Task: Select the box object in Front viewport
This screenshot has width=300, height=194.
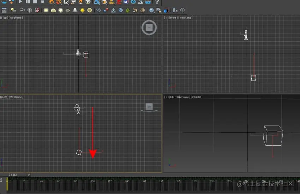Action: pos(253,78)
